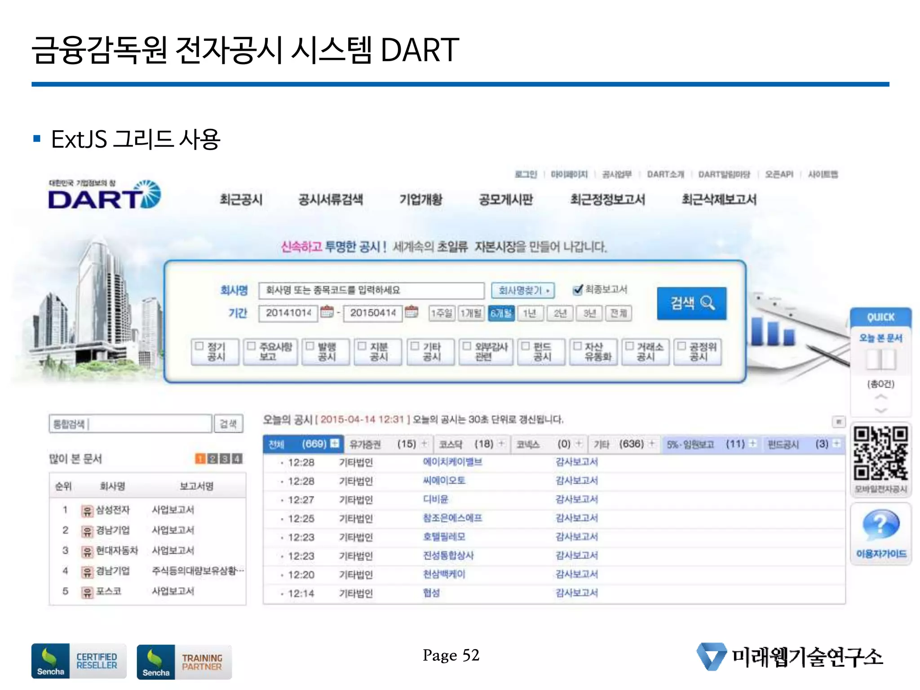Click the 사이트맵 link at top
This screenshot has width=920, height=690.
(823, 174)
